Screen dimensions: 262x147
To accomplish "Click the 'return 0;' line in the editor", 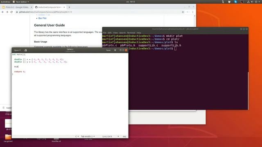I will point(20,71).
